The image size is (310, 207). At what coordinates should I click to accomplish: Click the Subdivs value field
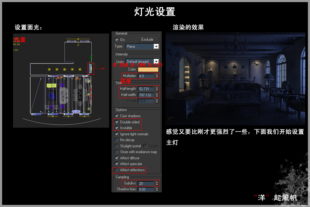click(x=146, y=183)
